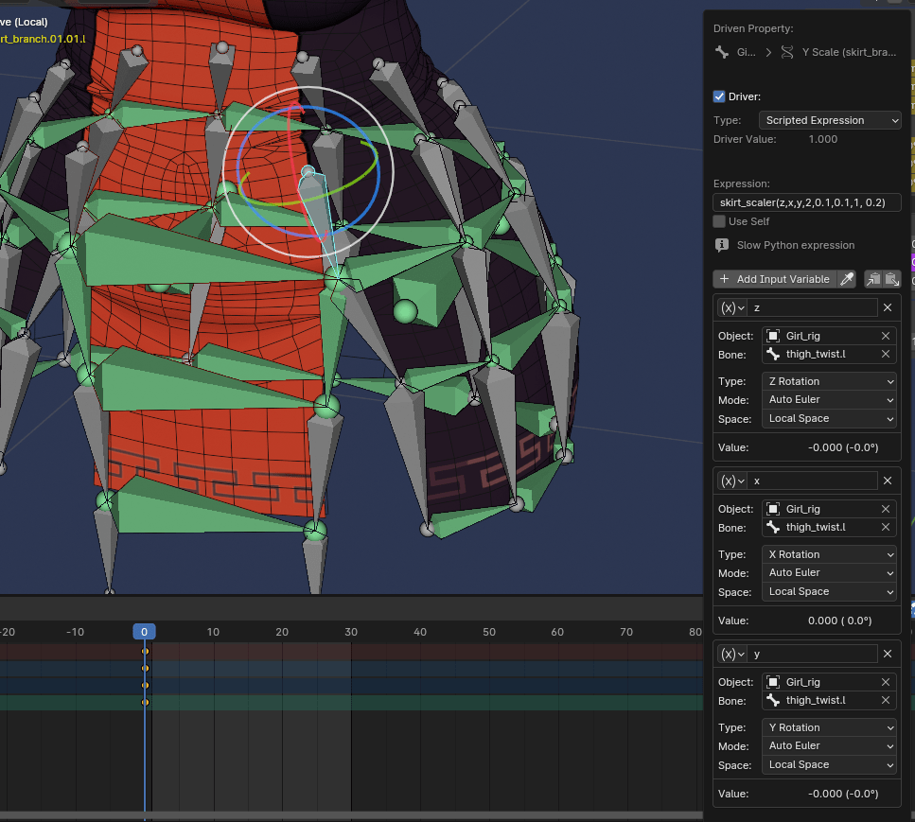
Task: Open the Scripted Expression type dropdown
Action: [x=830, y=120]
